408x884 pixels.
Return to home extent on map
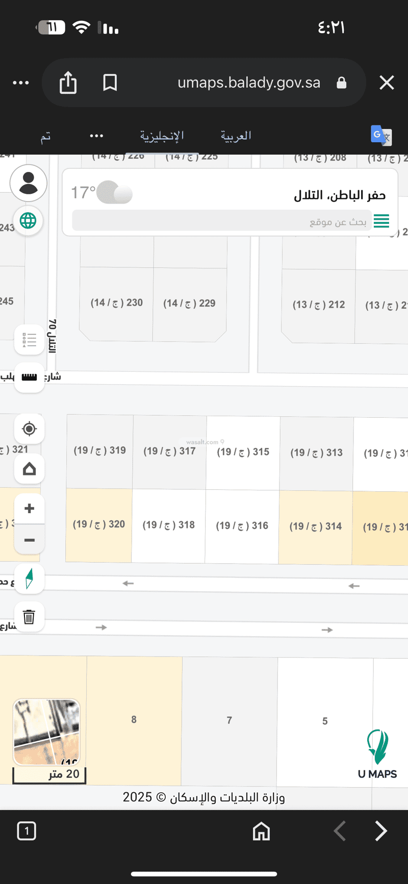click(x=29, y=469)
